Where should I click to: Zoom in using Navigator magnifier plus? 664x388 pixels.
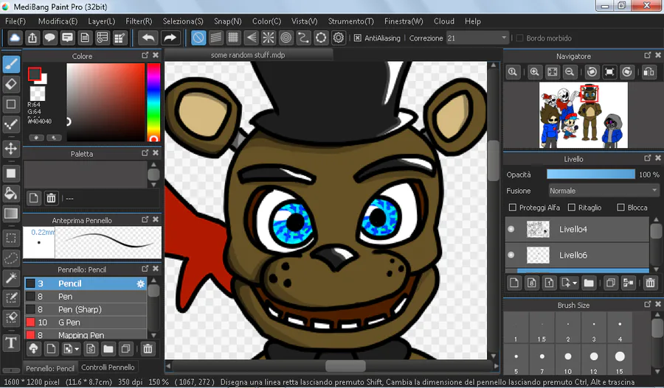[534, 72]
